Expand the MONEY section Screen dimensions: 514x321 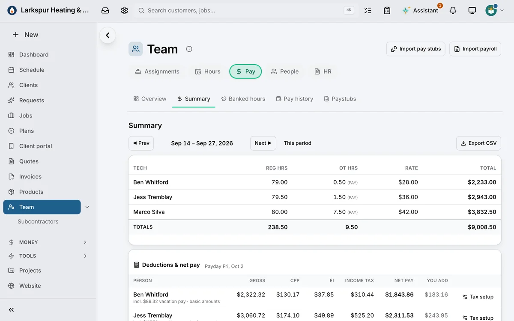point(48,242)
